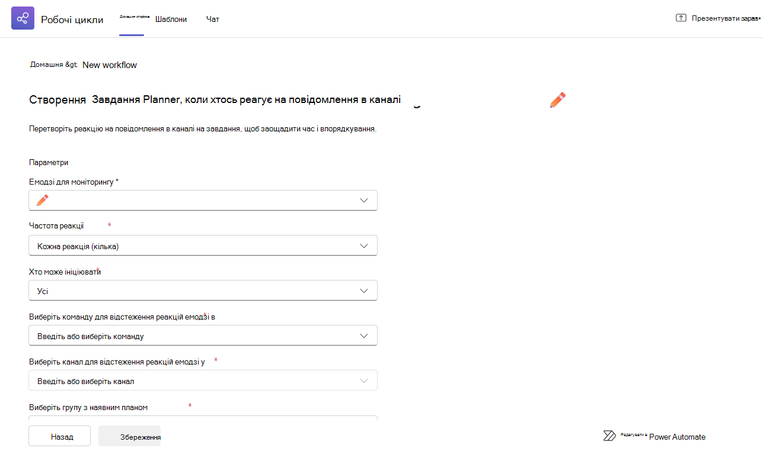Expand the Емодзі для моніторингу chevron

tap(364, 201)
